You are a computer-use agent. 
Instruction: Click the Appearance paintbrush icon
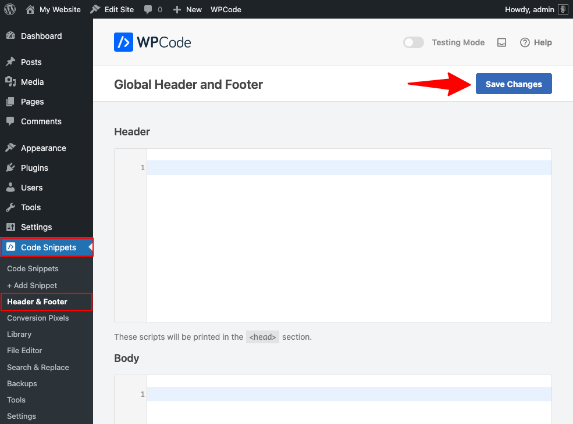pos(12,148)
